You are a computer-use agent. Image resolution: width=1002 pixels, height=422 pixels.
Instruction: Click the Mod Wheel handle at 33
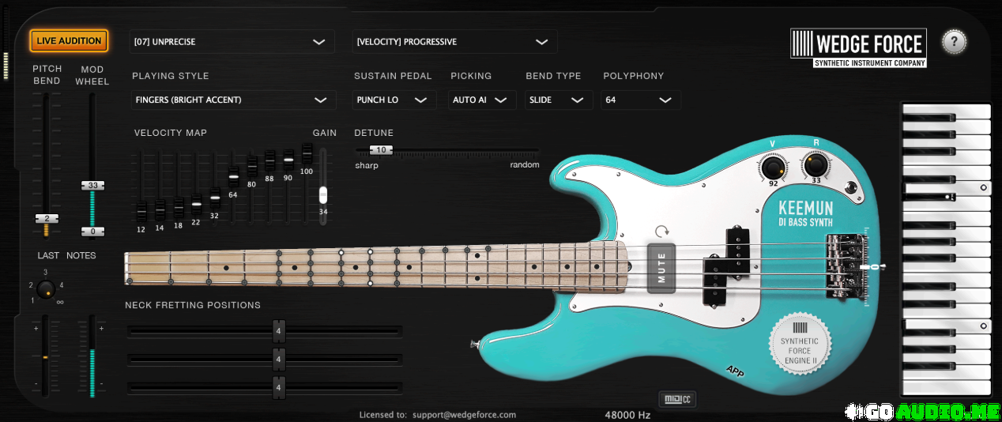coord(92,185)
